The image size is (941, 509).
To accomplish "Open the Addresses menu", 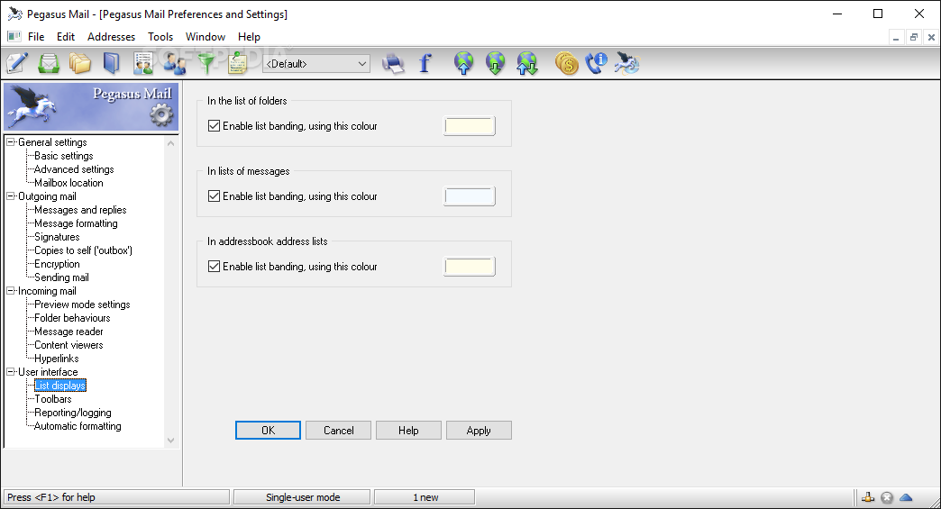I will [111, 37].
